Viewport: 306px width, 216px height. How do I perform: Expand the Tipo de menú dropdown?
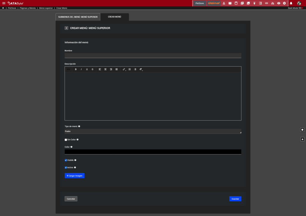[153, 131]
